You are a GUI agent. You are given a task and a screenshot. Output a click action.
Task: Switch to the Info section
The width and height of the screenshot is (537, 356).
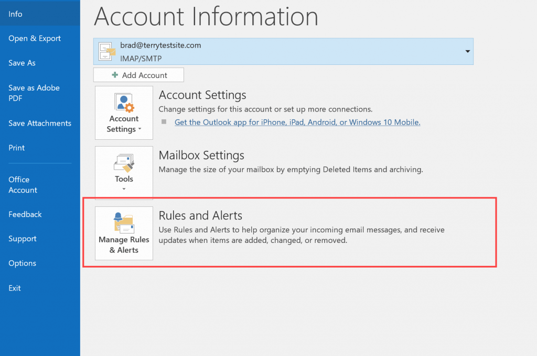[15, 14]
